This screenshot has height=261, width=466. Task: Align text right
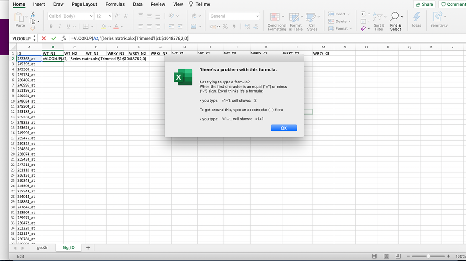pyautogui.click(x=158, y=27)
